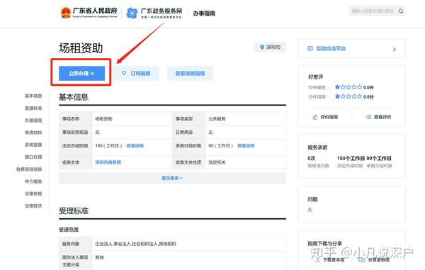Go to 申请材料 in the side navigation
425x270 pixels.
coord(33,133)
